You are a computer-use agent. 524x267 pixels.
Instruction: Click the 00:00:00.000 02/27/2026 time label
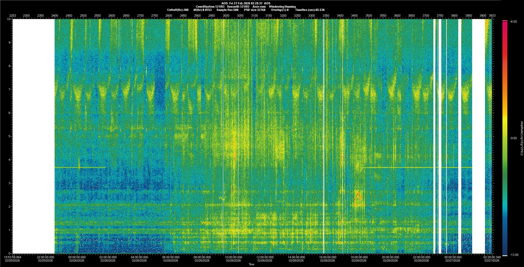click(x=453, y=259)
